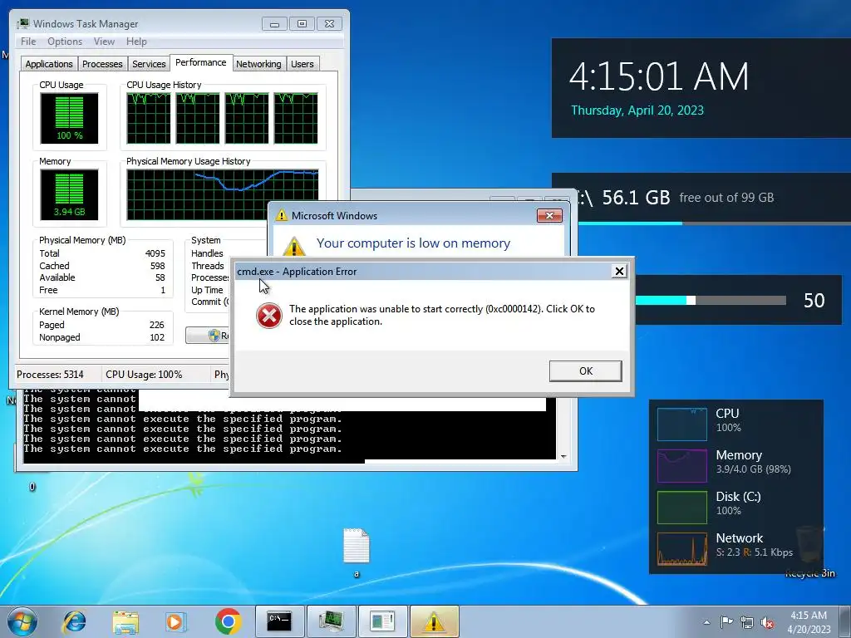Open Action Center flag tray icon
The image size is (851, 638).
[x=726, y=622]
